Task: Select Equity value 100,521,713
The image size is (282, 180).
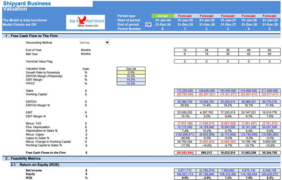Action: coord(185,174)
